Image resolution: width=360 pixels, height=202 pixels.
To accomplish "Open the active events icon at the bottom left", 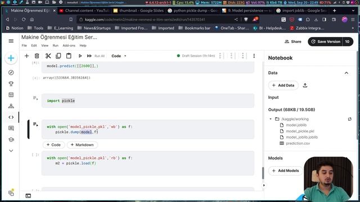I will [11, 193].
